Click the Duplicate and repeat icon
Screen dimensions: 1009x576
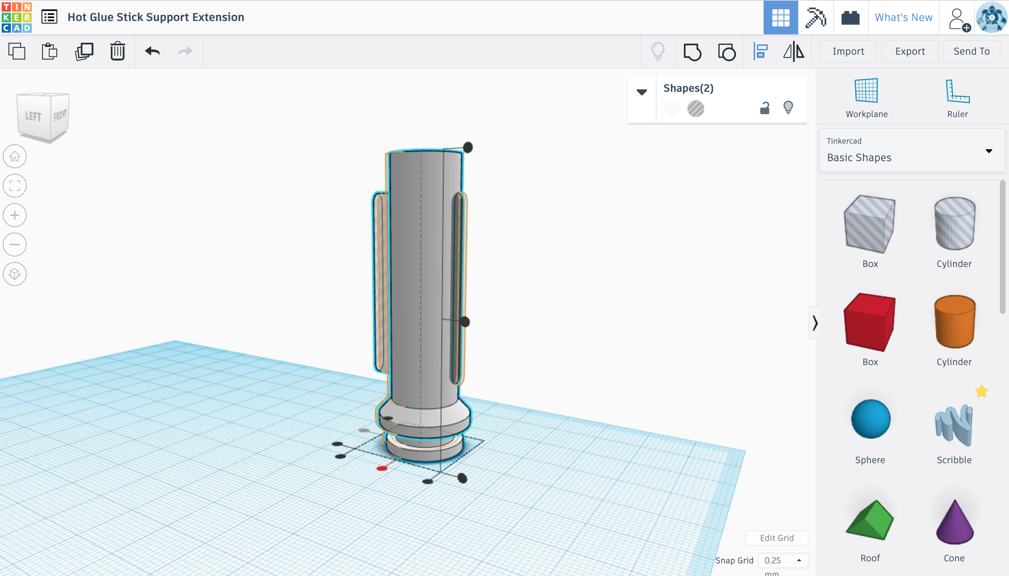pyautogui.click(x=84, y=52)
